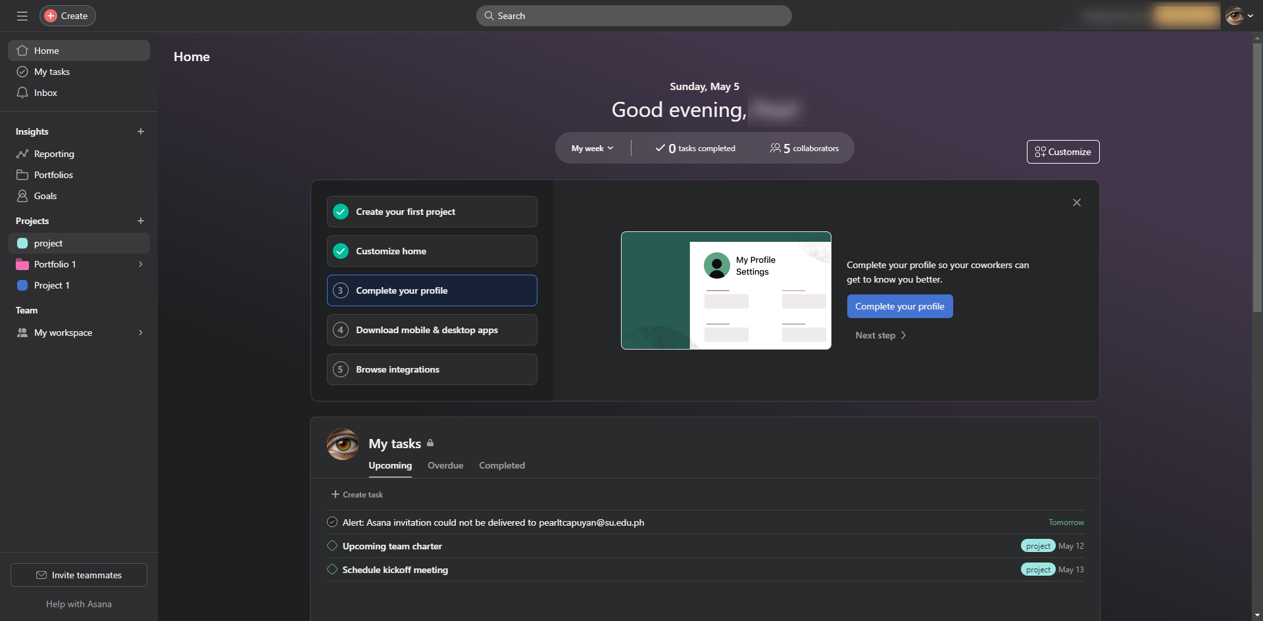
Task: Click the My Profile Settings illustration
Action: pyautogui.click(x=726, y=290)
